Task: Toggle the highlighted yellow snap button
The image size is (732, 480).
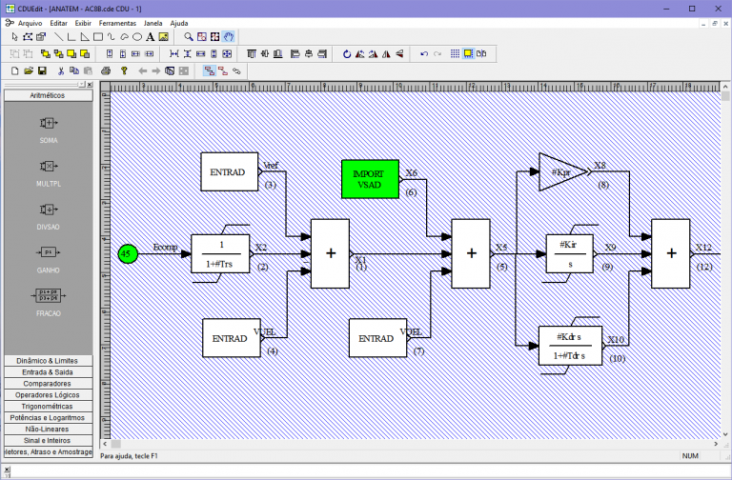Action: (x=469, y=54)
